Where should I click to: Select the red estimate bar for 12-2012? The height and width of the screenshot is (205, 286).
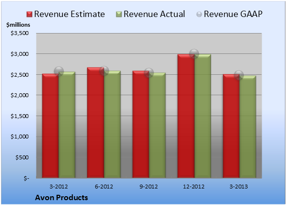186,116
